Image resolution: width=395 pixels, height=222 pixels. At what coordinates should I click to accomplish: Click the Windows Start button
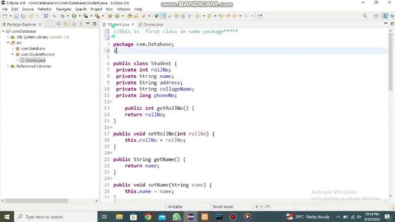click(x=7, y=216)
